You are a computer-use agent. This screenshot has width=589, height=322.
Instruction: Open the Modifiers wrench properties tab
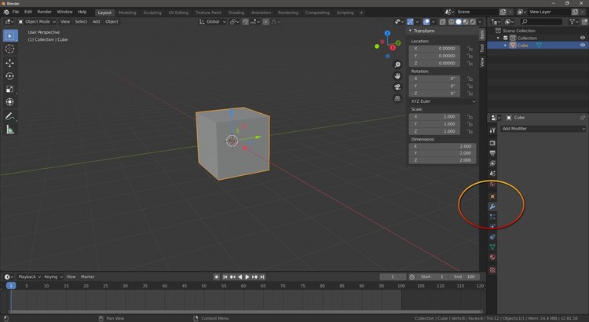pyautogui.click(x=492, y=207)
